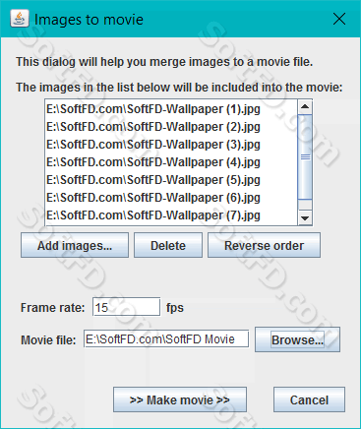Click the Delete button
Viewport: 361px width, 429px height.
168,245
